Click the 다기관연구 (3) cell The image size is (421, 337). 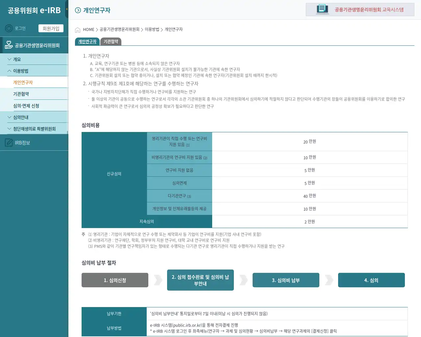(x=179, y=196)
